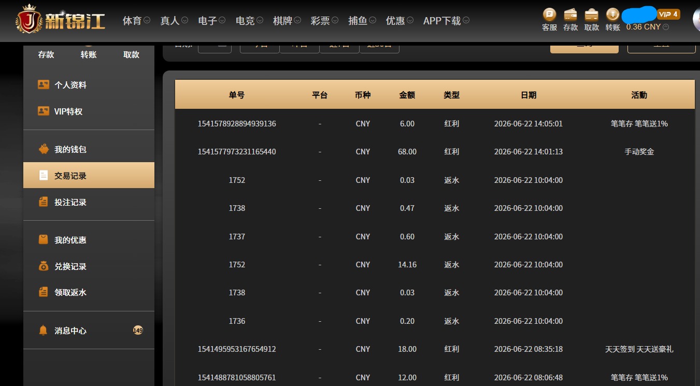This screenshot has height=386, width=700.
Task: Click the 领取返水 document icon
Action: click(44, 293)
